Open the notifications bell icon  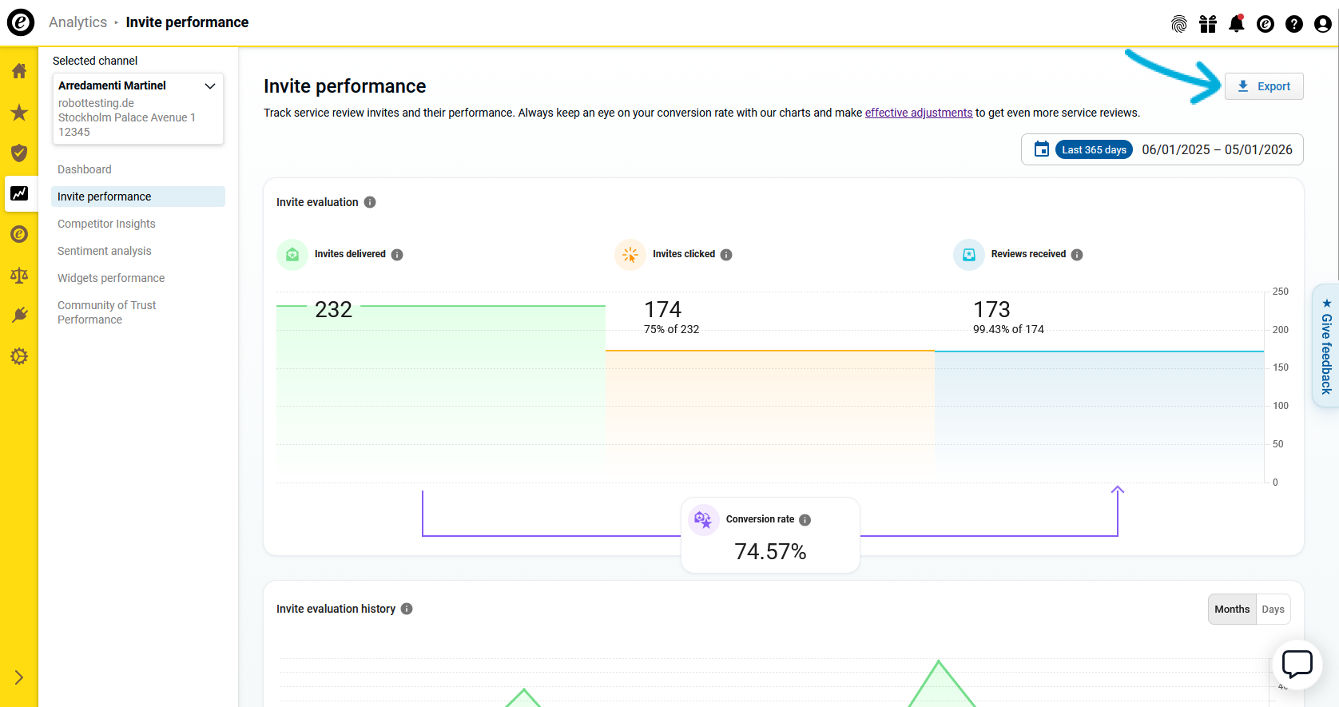(x=1236, y=24)
